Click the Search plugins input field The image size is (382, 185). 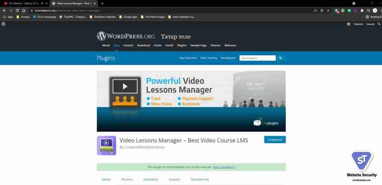(257, 58)
